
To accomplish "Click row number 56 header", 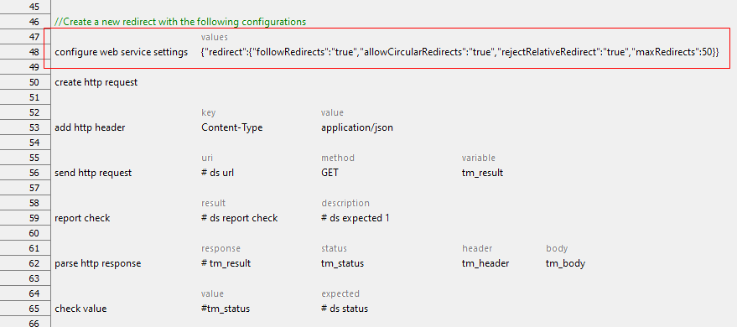I will (x=24, y=173).
